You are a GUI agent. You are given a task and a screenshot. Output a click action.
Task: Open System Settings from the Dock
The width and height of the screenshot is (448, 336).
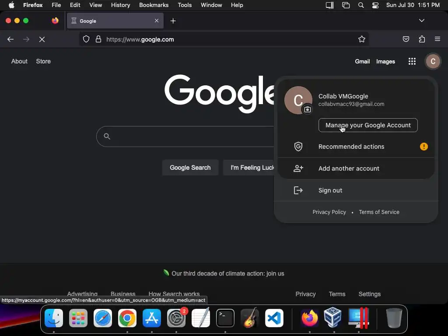coord(176,318)
